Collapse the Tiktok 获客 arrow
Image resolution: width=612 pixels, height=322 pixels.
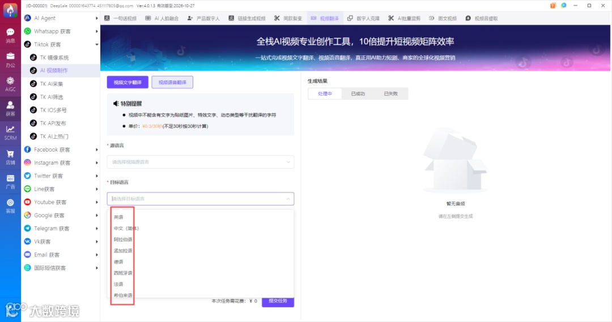tap(96, 45)
